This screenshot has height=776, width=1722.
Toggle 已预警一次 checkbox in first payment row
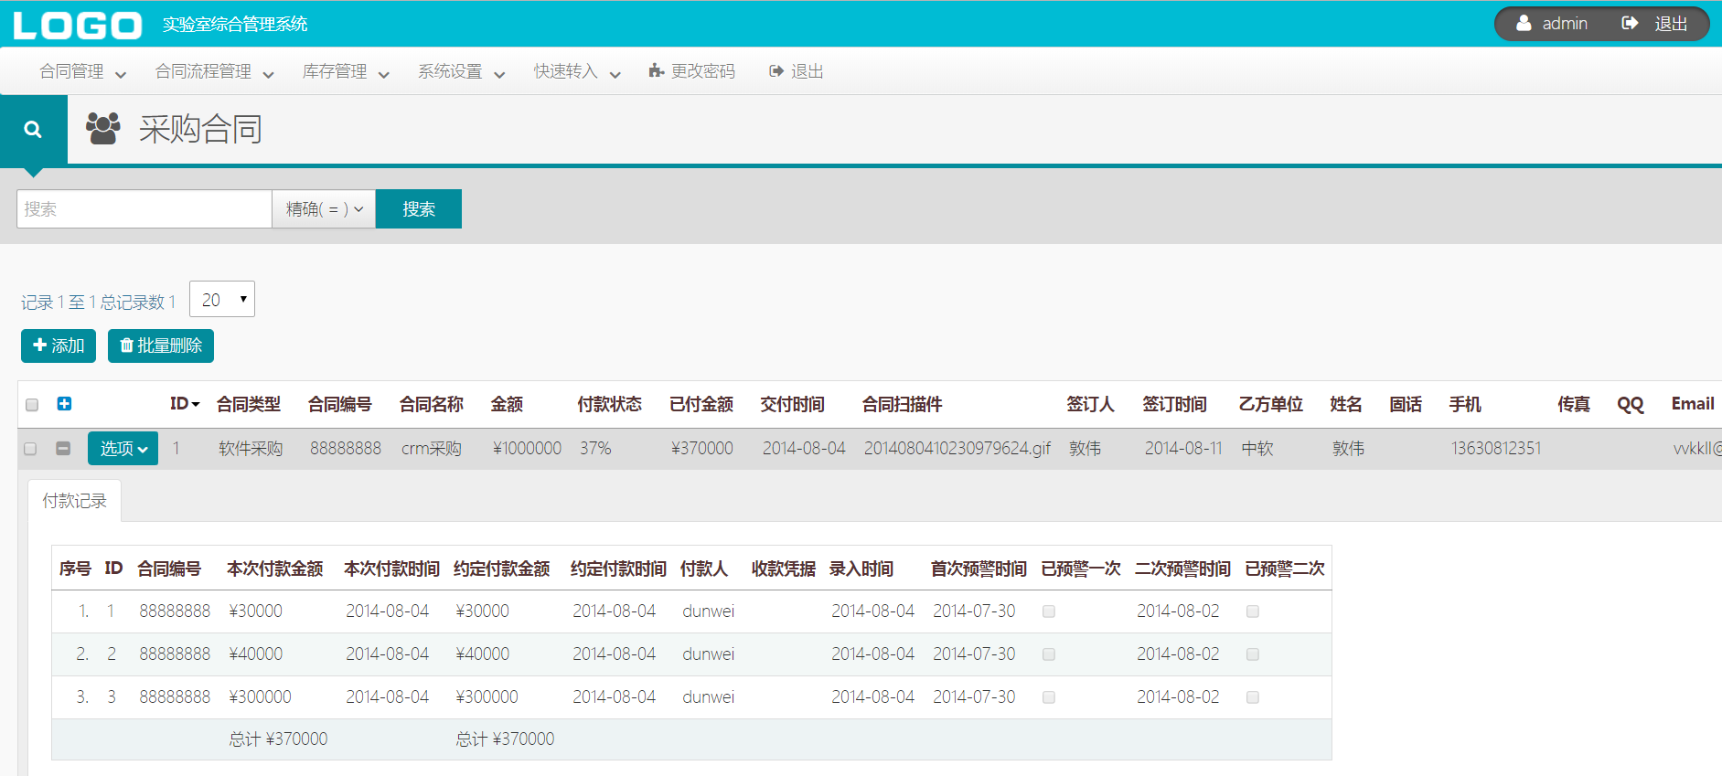(x=1049, y=611)
